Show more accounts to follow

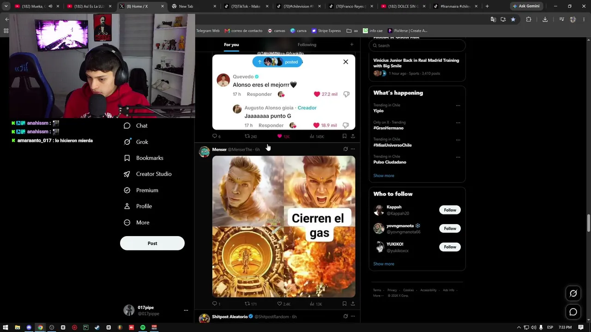coord(384,264)
